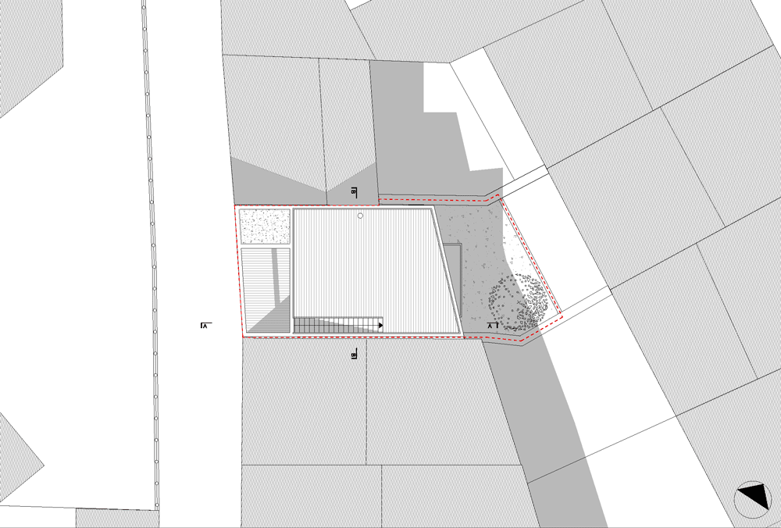Screen dimensions: 781x528
Task: Select section marker A on the street side
Action: 205,326
